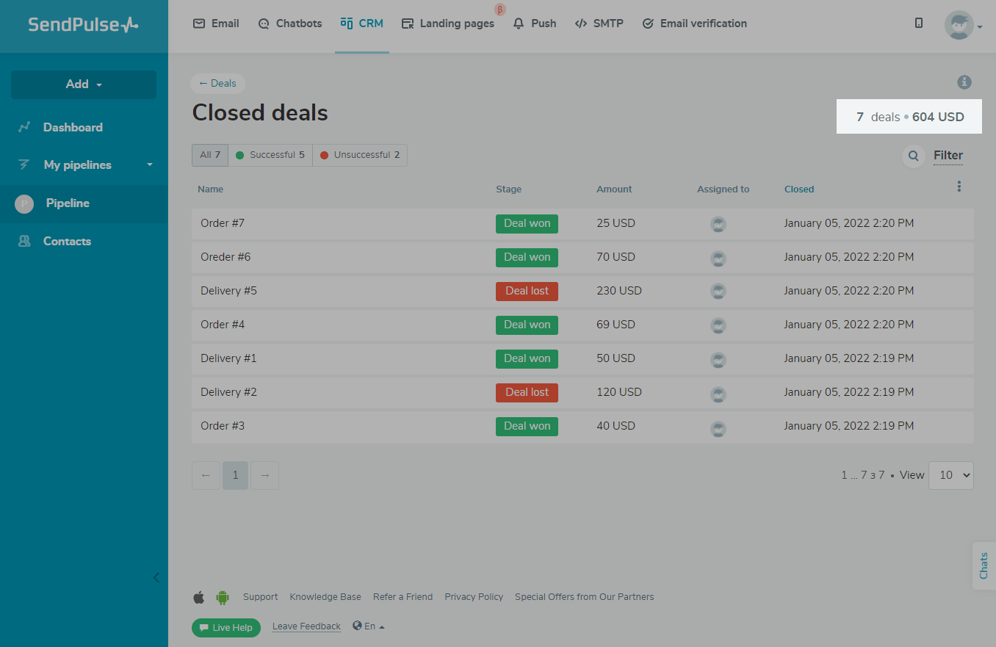Filter deals by Successful status
The width and height of the screenshot is (996, 647).
coord(270,155)
